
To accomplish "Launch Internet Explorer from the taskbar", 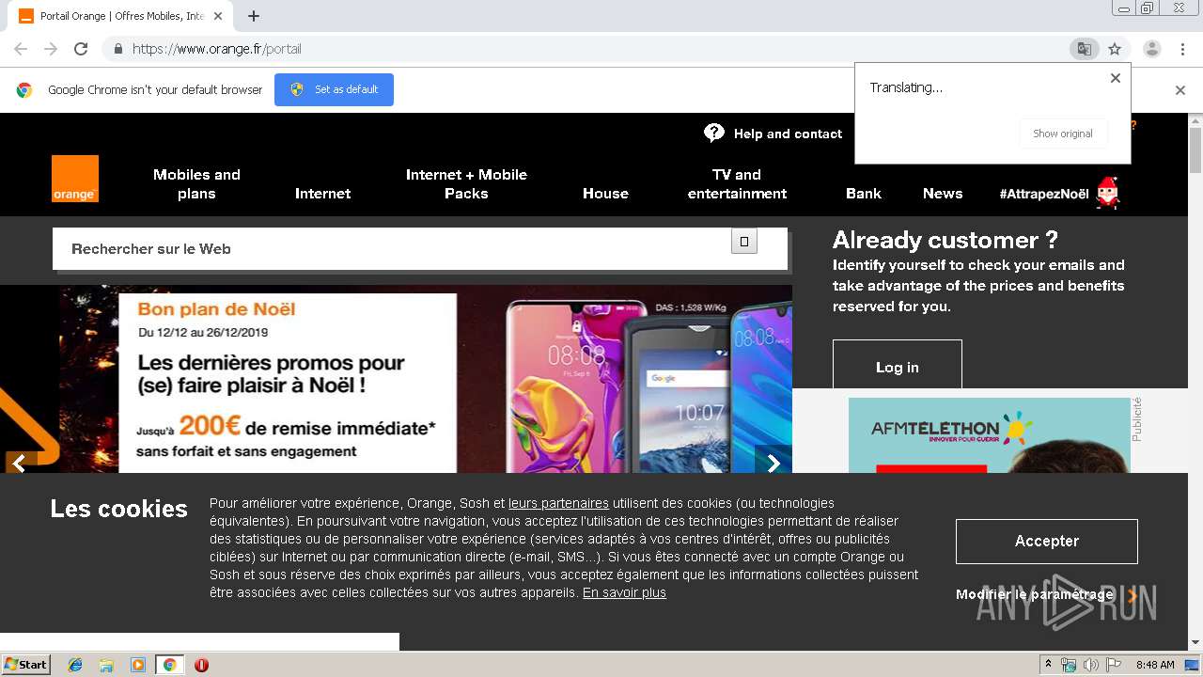I will pos(75,665).
